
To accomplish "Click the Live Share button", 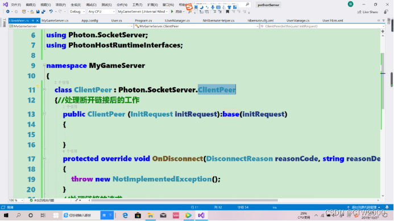I will click(368, 12).
